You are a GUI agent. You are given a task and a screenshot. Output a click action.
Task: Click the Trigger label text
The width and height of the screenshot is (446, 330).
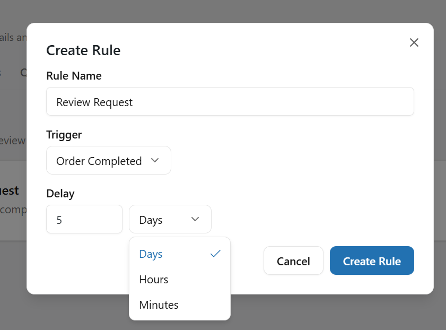64,135
